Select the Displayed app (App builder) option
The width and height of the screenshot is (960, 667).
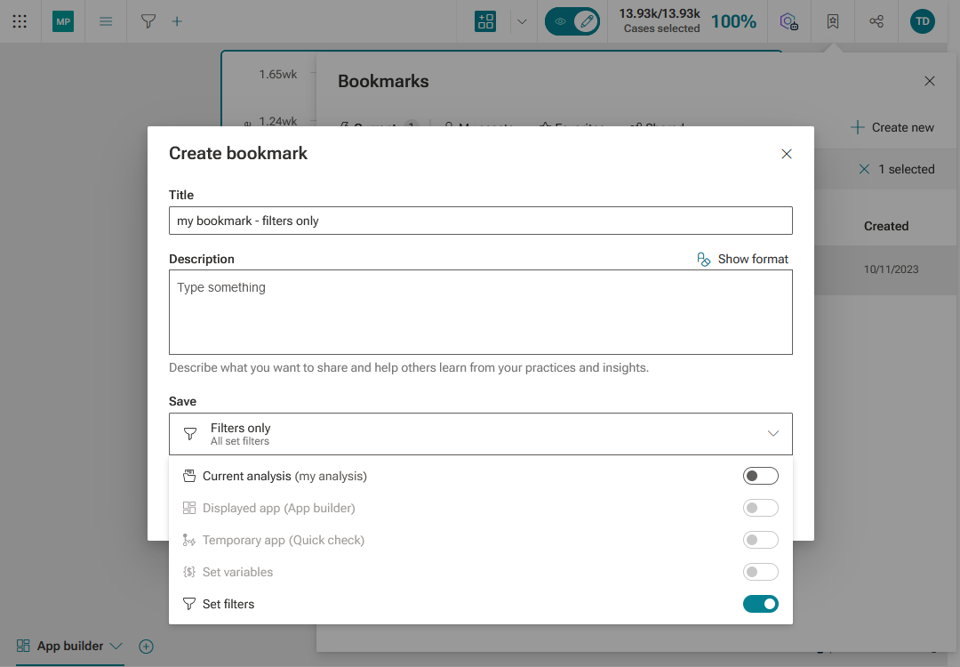point(278,508)
